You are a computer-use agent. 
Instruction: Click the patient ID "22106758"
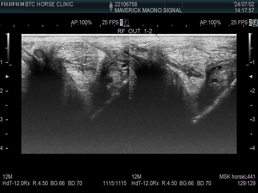(126, 4)
